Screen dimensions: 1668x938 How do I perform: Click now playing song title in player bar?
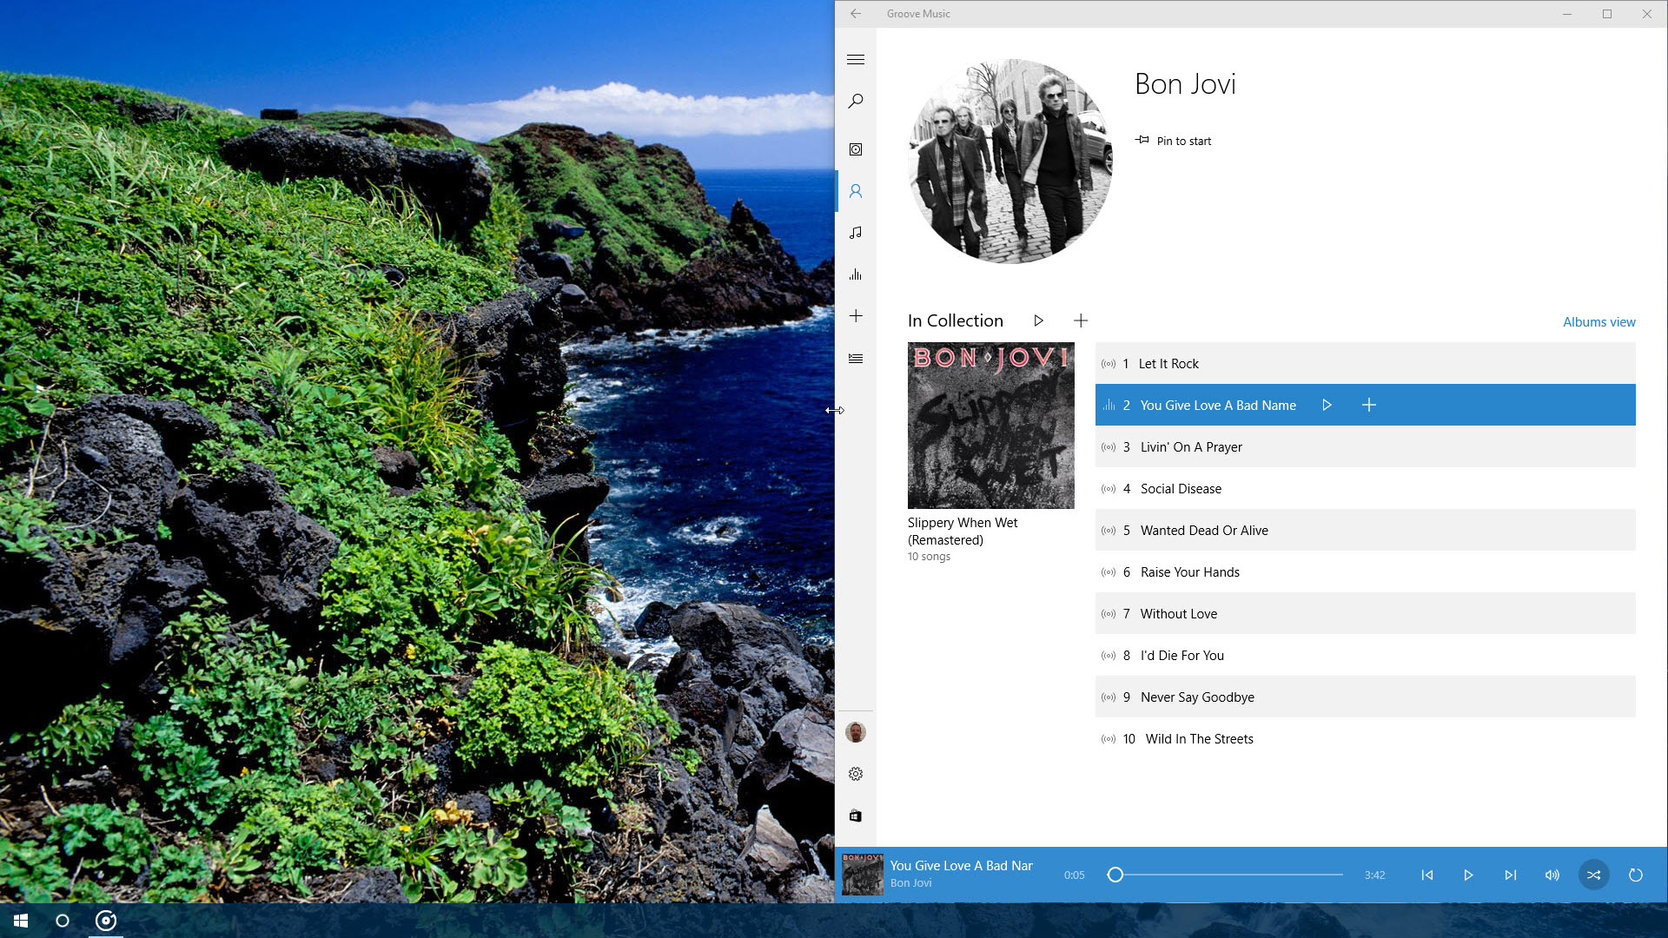(x=961, y=866)
